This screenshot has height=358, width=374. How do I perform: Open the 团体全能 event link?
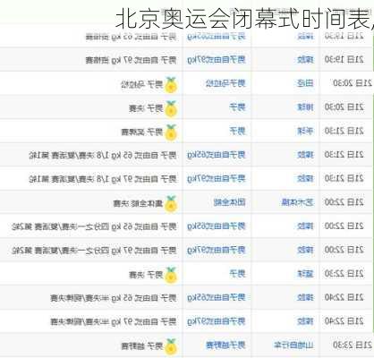point(229,202)
